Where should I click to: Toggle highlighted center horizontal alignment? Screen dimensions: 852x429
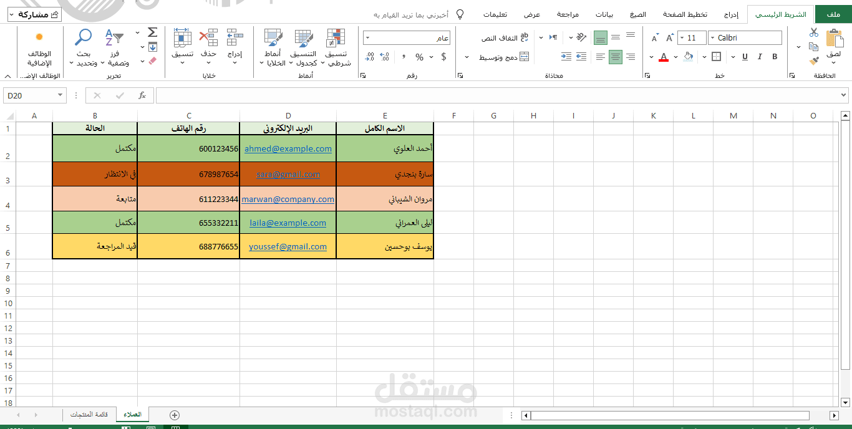616,57
